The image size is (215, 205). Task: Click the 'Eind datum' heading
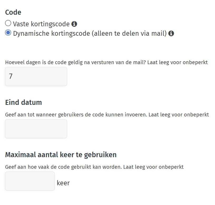23,102
